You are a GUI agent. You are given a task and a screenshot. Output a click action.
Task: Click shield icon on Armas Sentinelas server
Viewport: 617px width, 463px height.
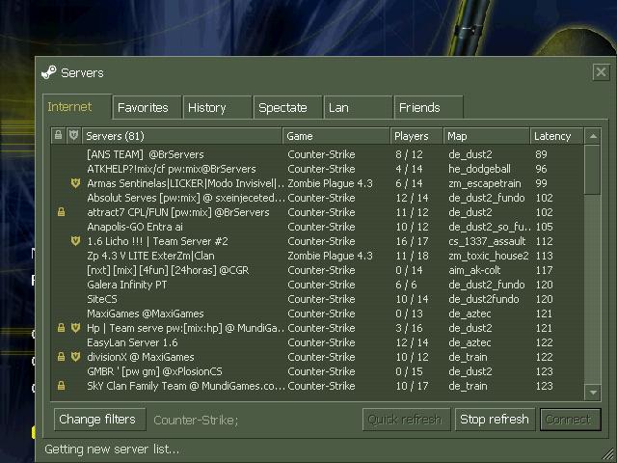(75, 183)
